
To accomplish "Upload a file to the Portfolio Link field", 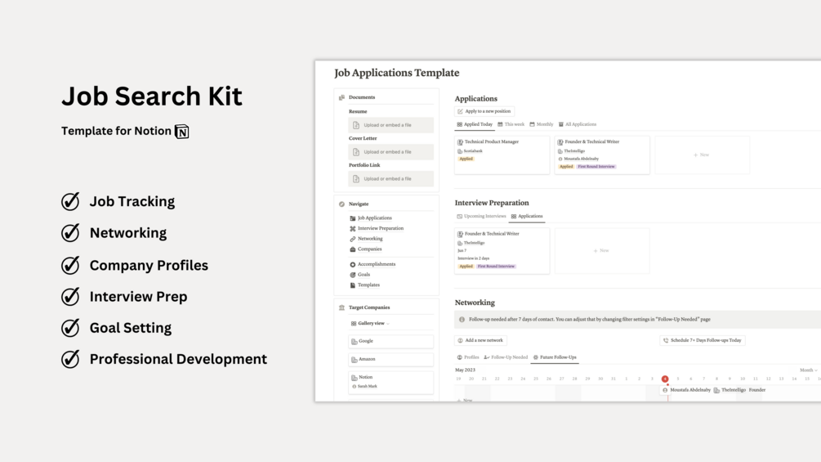I will pyautogui.click(x=390, y=178).
